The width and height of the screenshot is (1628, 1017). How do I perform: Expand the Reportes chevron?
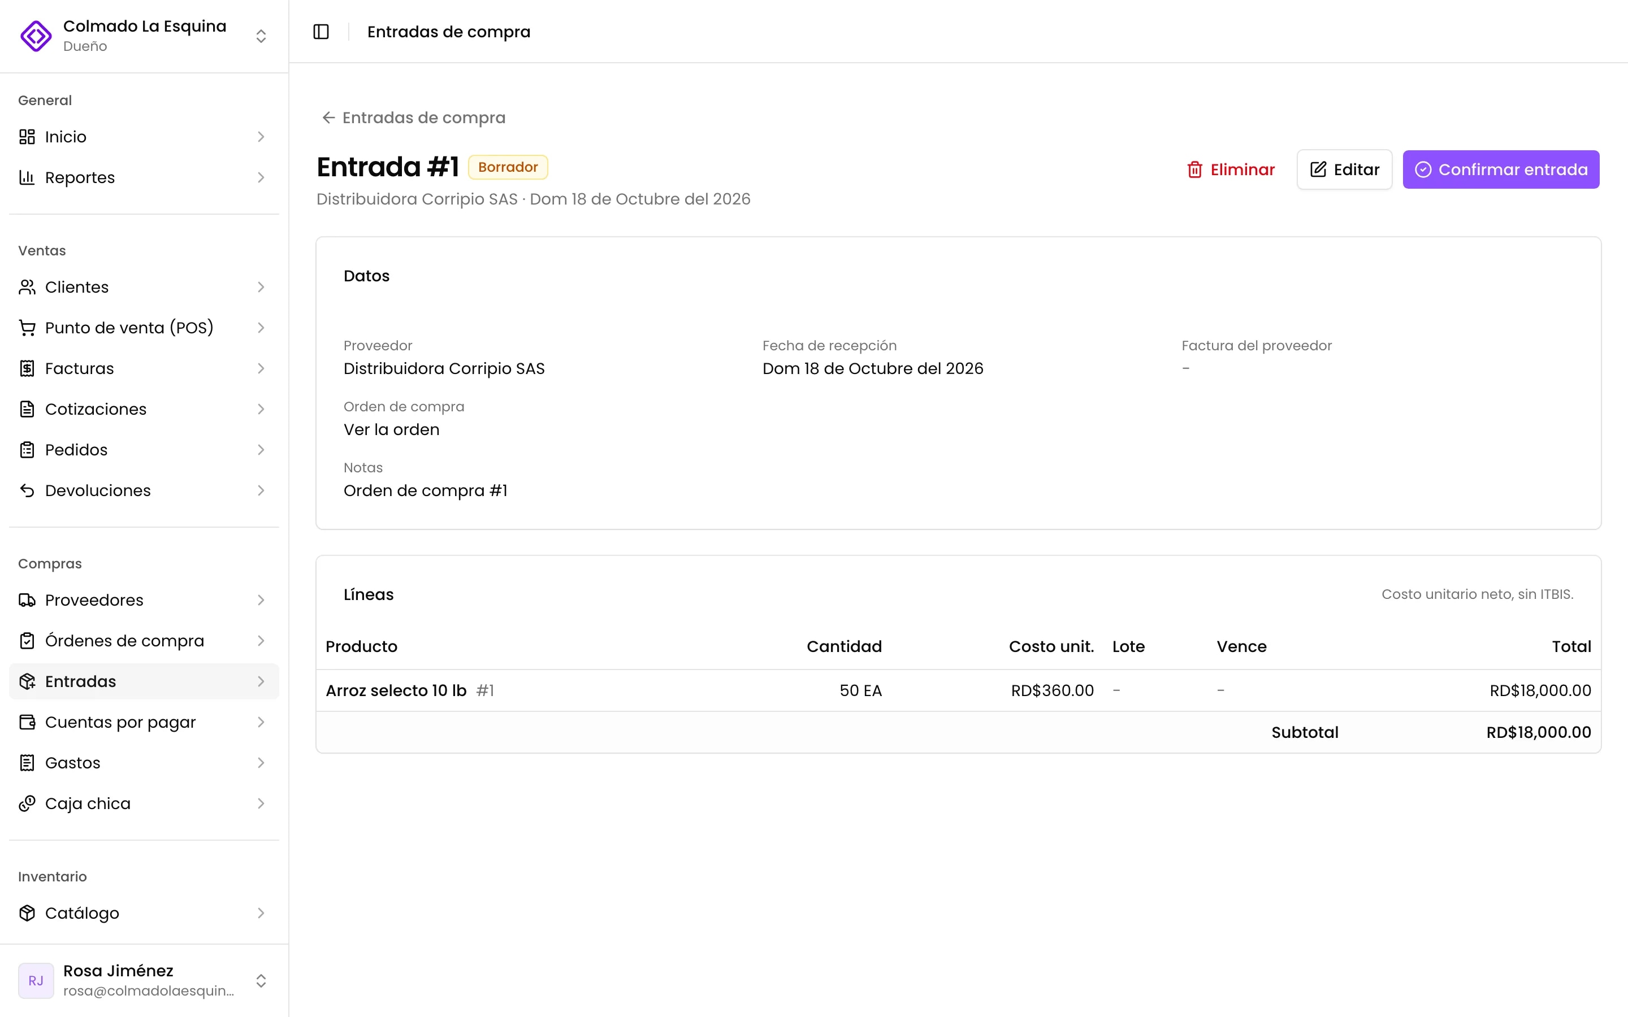point(261,177)
